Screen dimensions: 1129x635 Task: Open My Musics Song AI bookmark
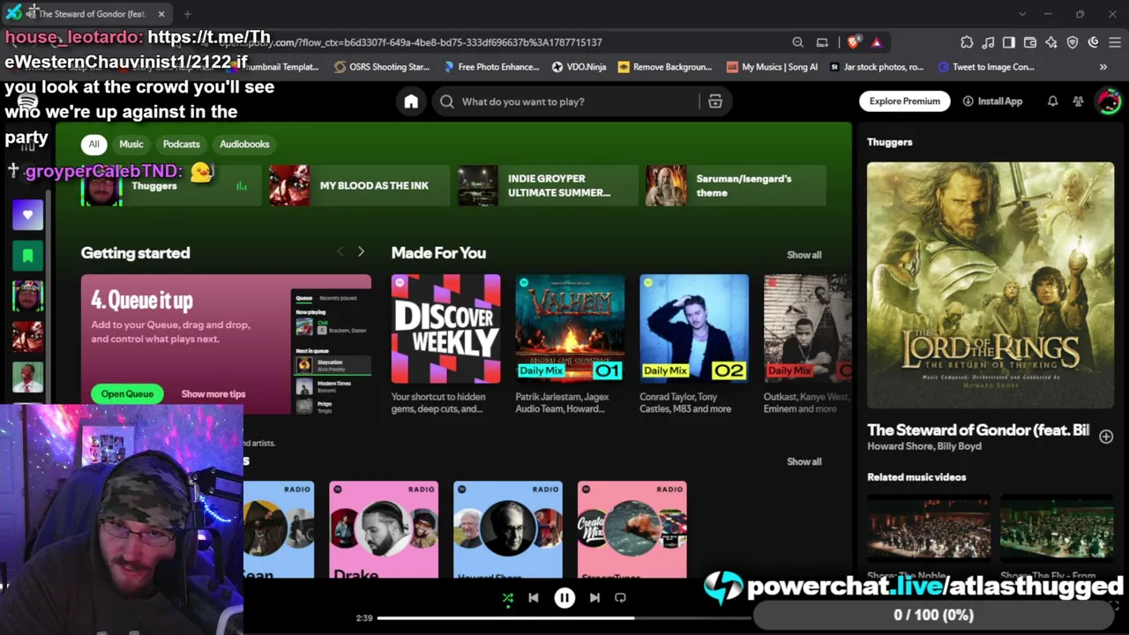point(773,67)
